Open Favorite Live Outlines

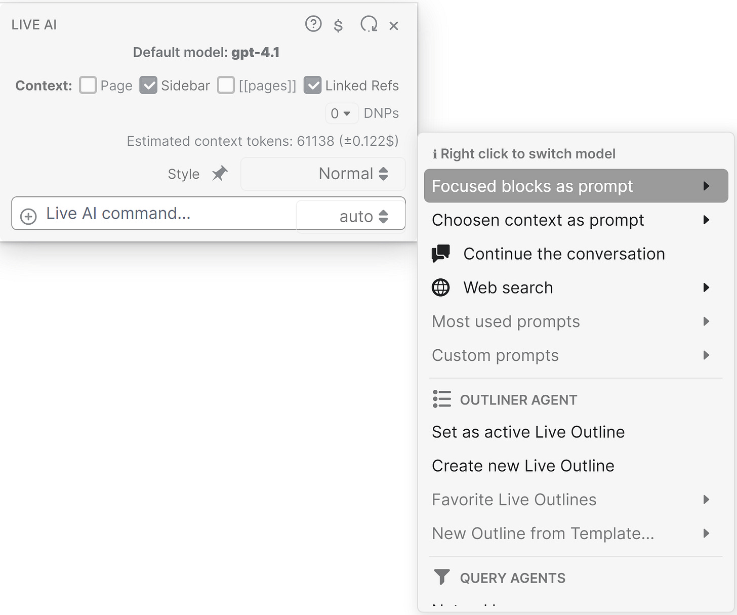click(576, 500)
